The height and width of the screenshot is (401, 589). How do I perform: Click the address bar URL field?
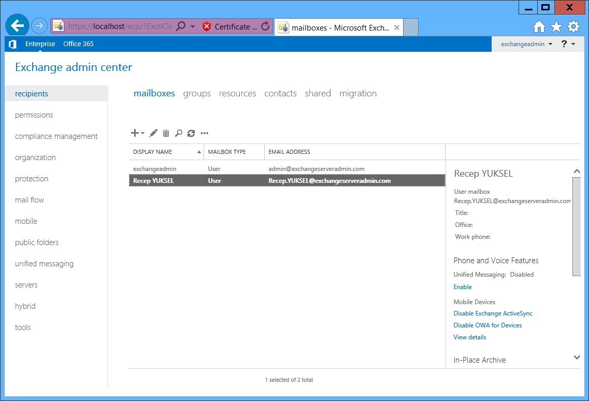120,26
